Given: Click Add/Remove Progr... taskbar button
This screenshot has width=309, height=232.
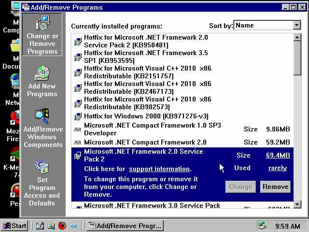Looking at the screenshot, I should tap(125, 226).
